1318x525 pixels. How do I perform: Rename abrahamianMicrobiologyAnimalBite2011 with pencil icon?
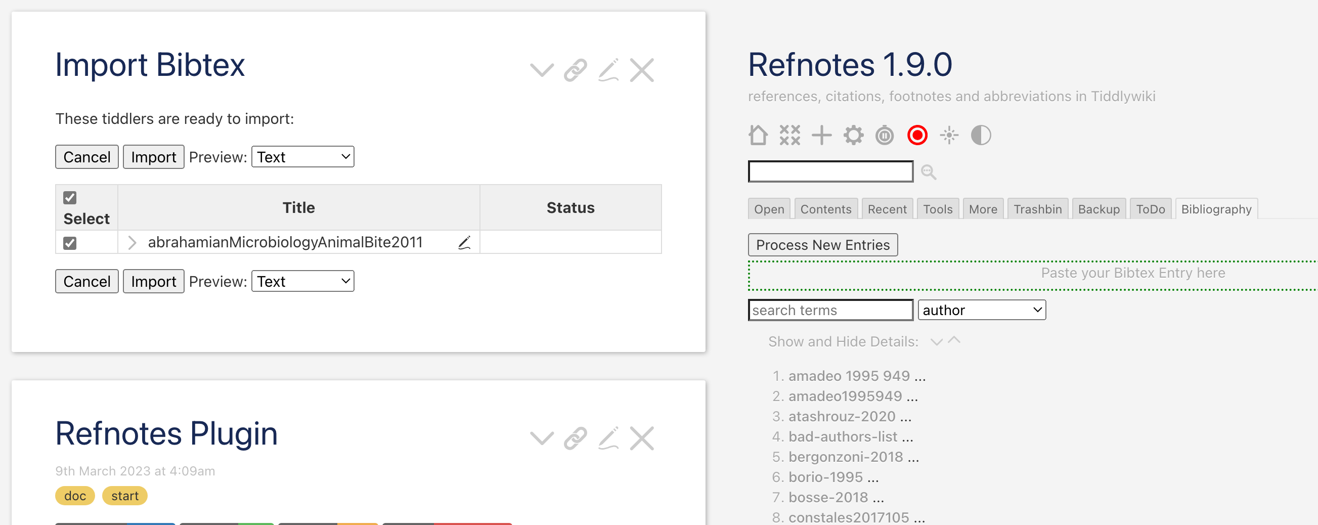click(x=465, y=243)
